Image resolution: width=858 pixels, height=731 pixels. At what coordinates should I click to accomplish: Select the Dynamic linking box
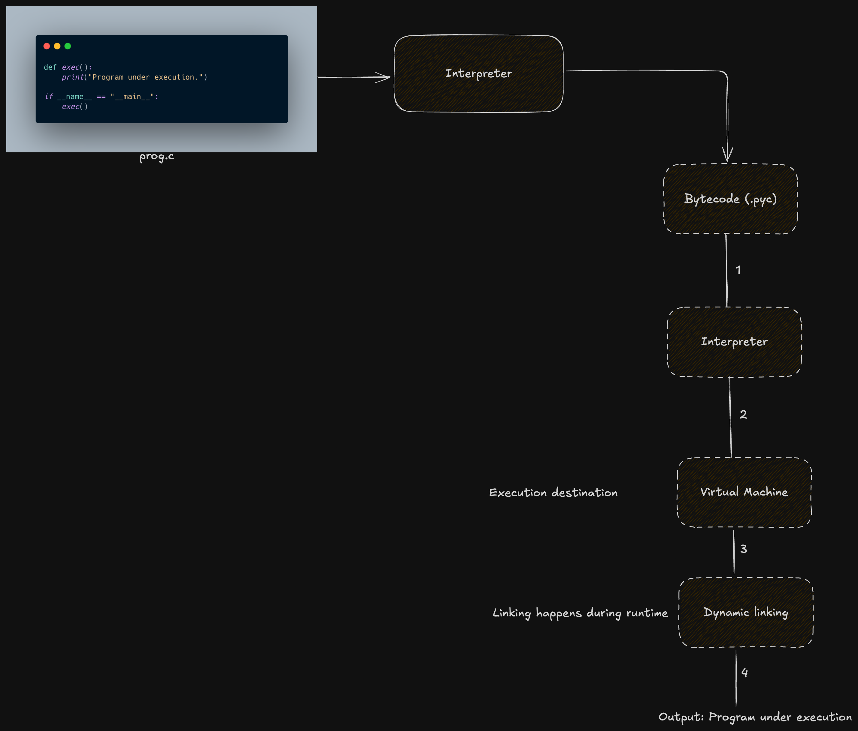745,612
